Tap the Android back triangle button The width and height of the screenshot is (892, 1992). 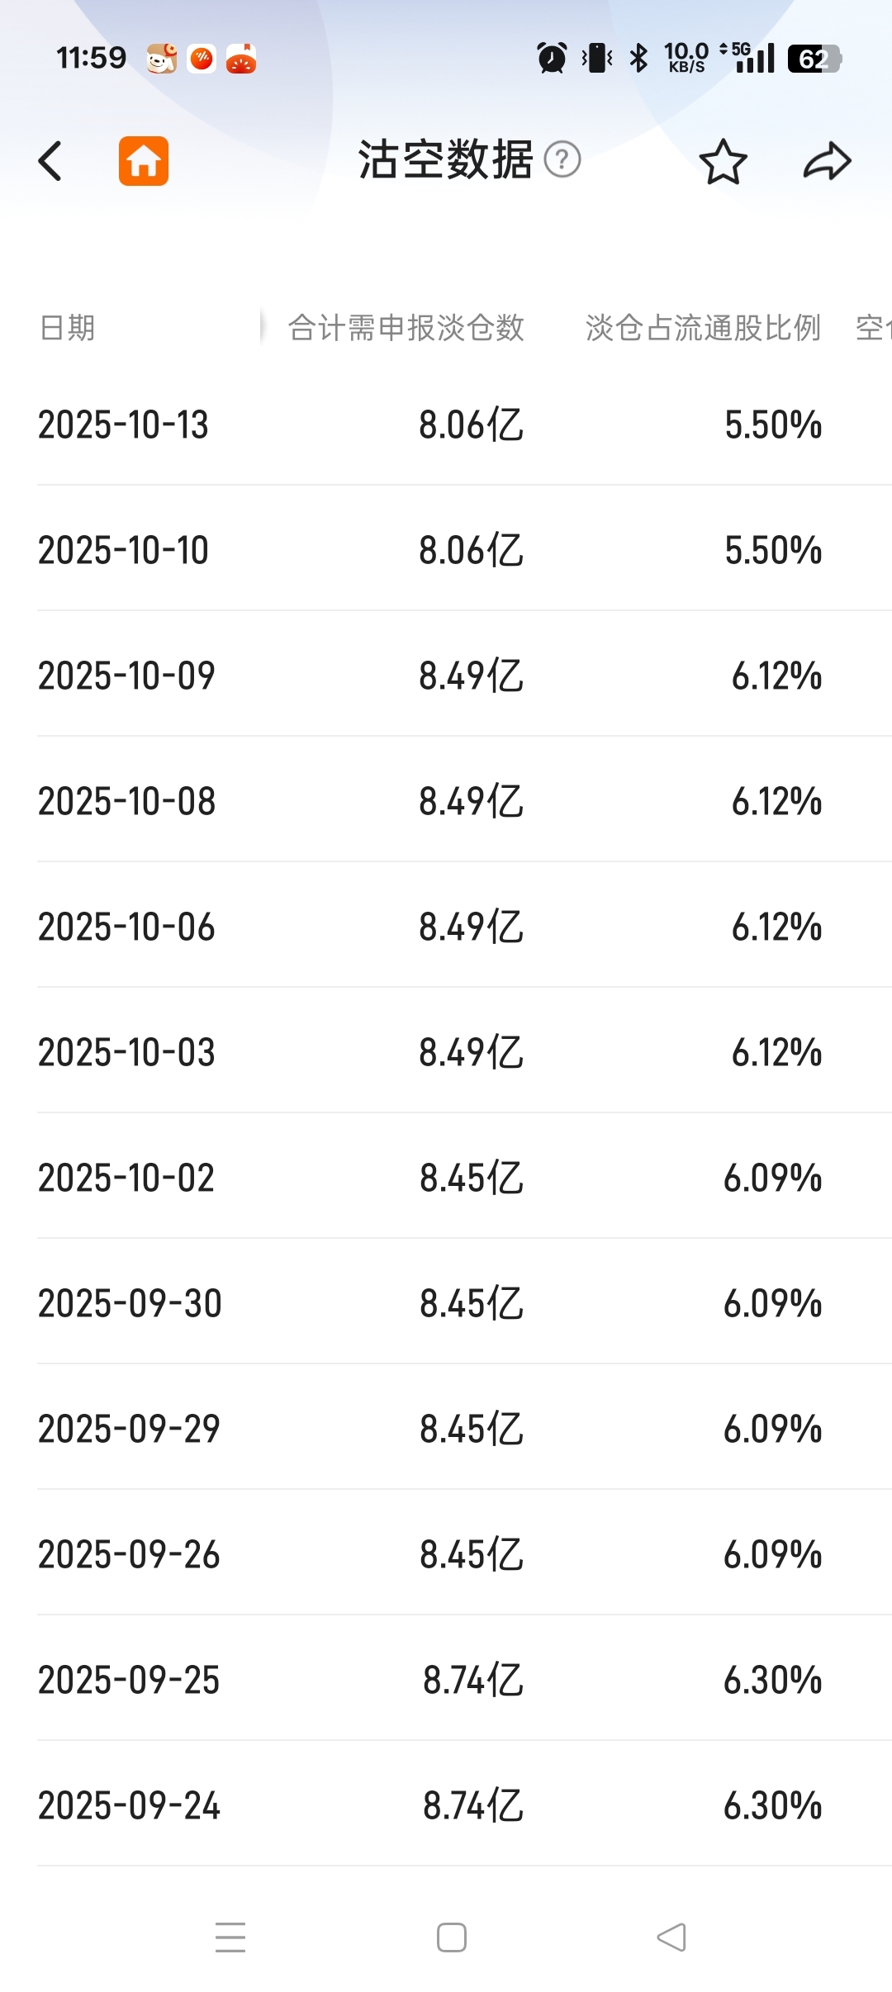point(671,1937)
